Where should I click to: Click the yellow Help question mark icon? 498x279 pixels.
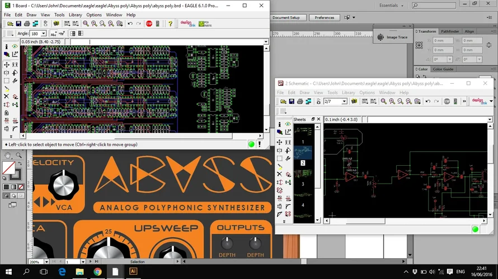click(x=170, y=24)
